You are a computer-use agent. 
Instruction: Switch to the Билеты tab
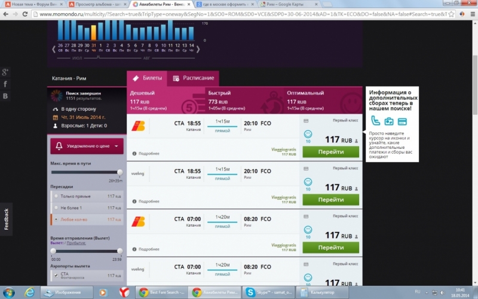click(x=147, y=78)
